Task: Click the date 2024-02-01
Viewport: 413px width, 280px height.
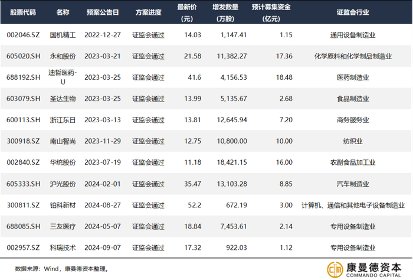Action: 103,184
